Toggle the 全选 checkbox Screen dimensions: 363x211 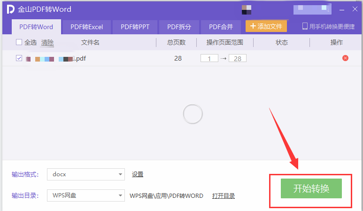19,42
